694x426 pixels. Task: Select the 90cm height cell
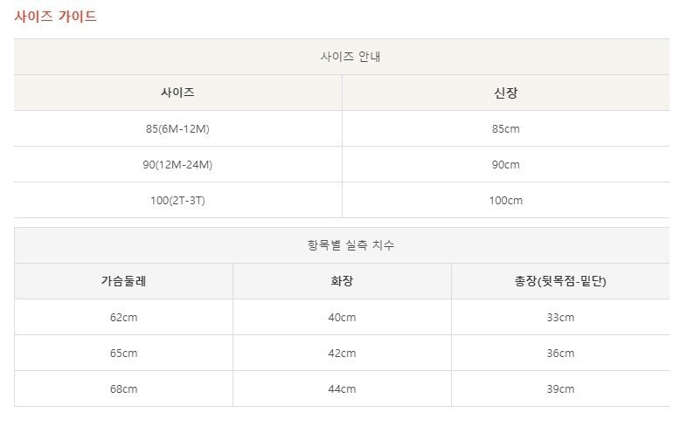click(505, 164)
